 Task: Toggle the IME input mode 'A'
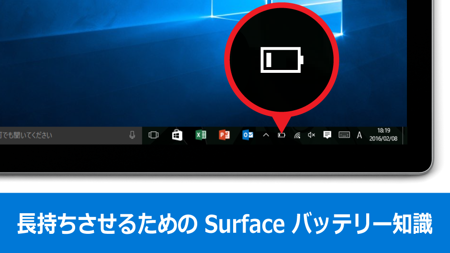pos(360,135)
